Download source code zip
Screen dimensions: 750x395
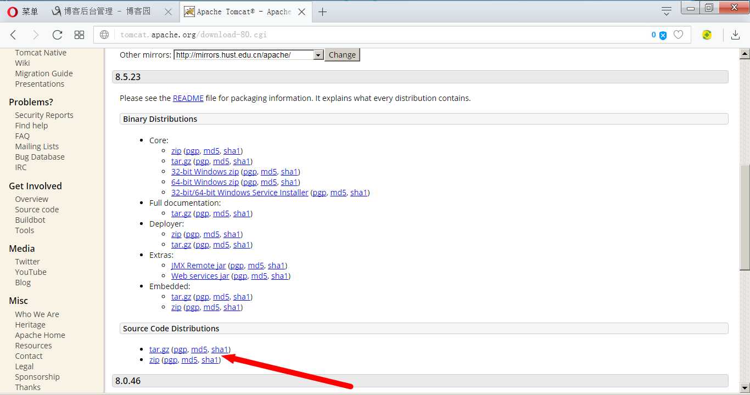[x=154, y=360]
